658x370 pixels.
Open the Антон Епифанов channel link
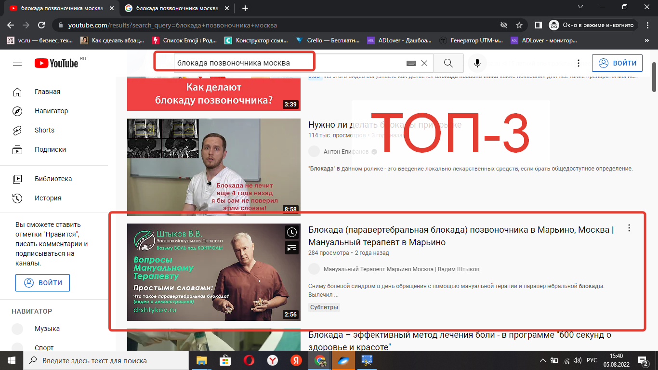point(346,151)
